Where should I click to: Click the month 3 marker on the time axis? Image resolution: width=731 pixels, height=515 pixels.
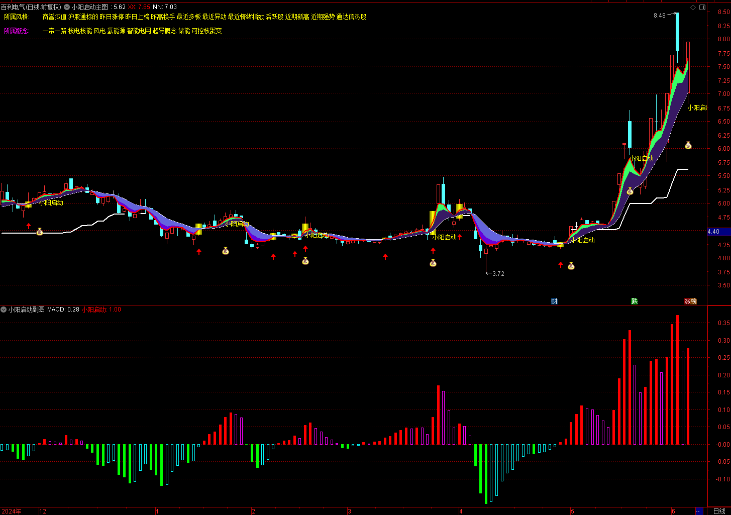coord(349,511)
